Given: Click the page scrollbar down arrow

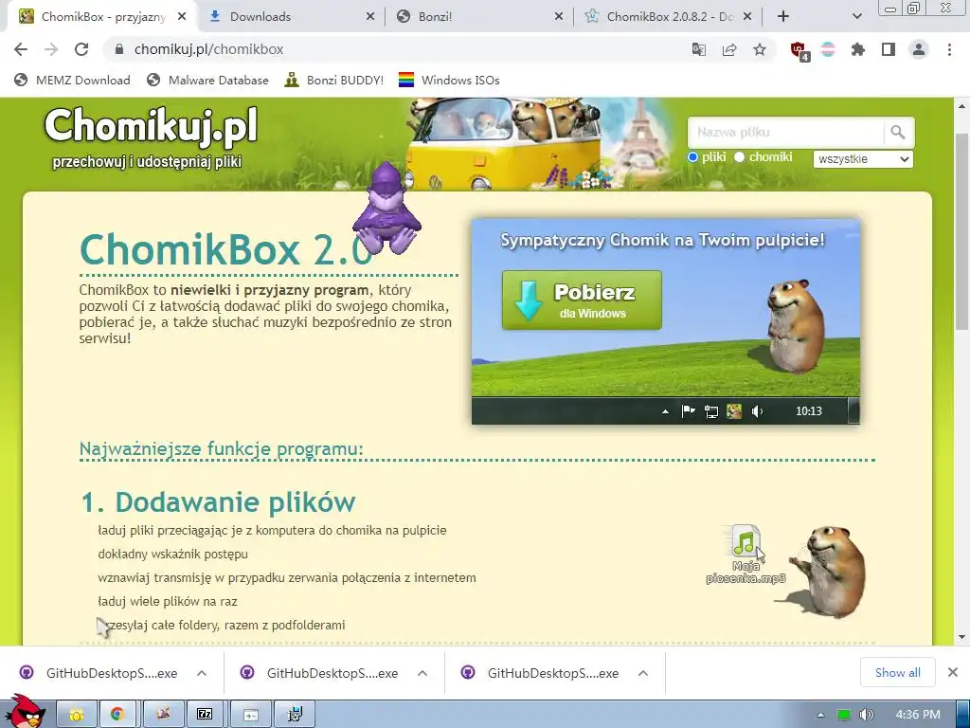Looking at the screenshot, I should click(x=962, y=637).
